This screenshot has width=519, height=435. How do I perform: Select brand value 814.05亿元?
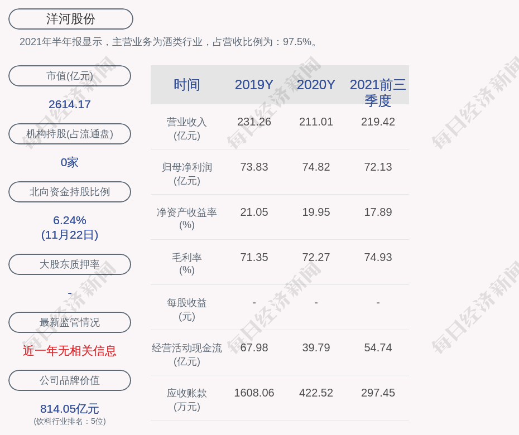pos(70,409)
